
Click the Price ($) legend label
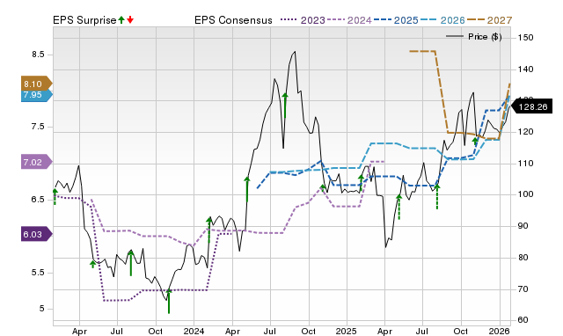(x=485, y=37)
